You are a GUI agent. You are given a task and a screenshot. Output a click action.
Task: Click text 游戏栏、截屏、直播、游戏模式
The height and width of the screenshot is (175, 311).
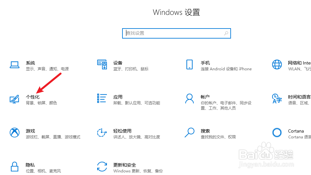(x=53, y=137)
